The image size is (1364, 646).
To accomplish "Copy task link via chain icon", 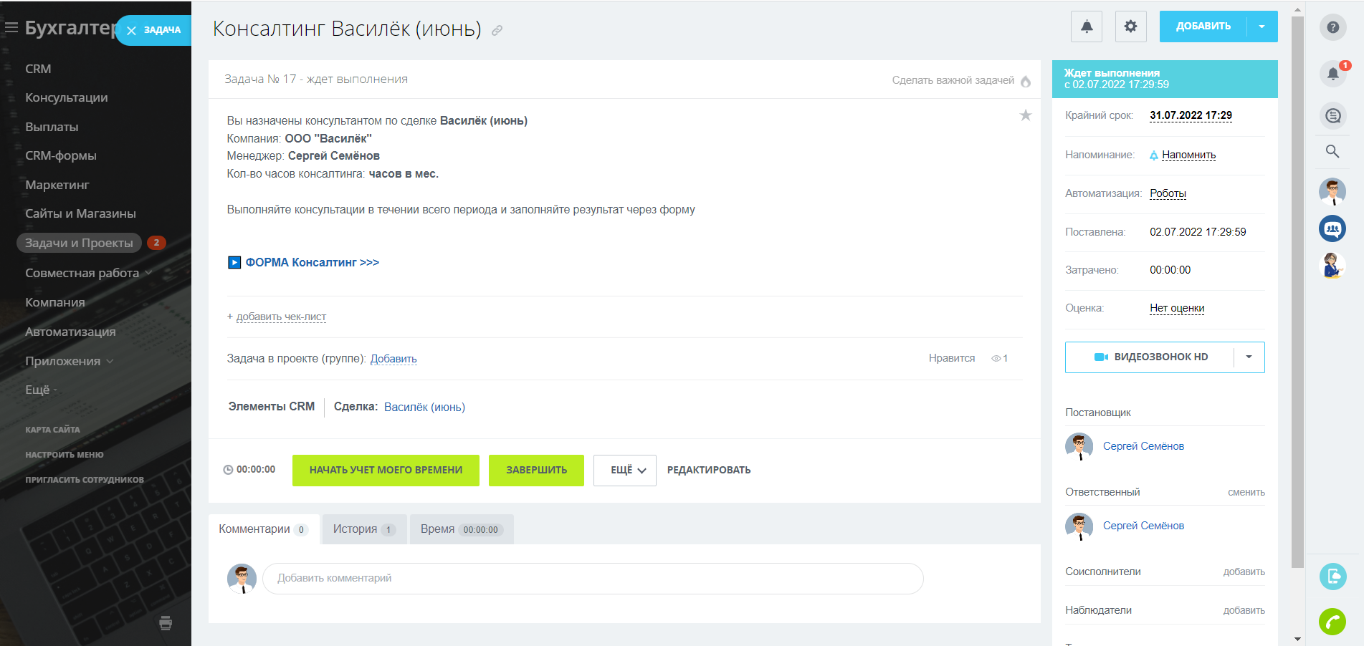I will click(x=497, y=31).
